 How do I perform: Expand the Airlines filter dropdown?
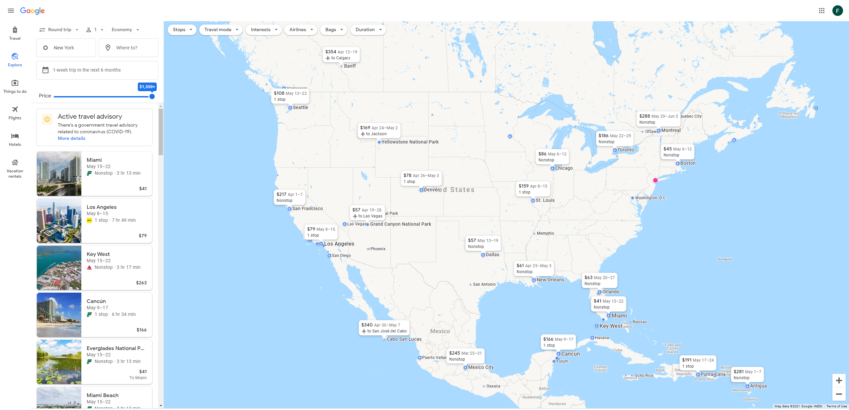point(300,29)
